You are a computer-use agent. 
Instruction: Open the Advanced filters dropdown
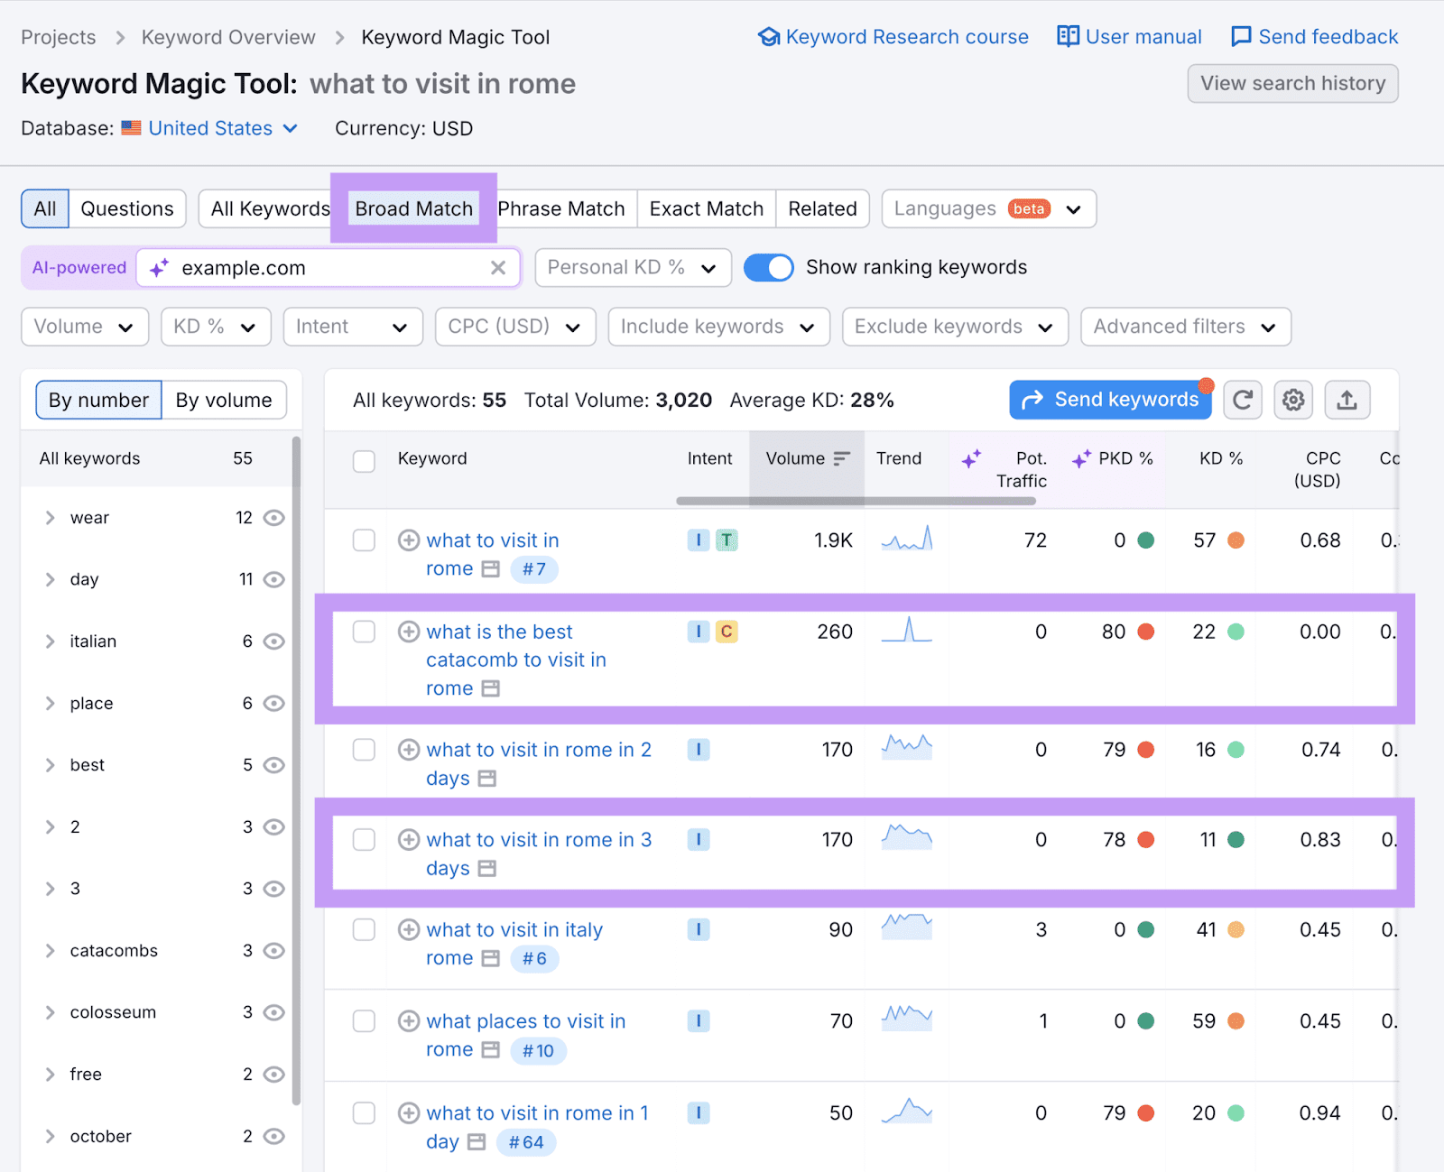(x=1185, y=327)
